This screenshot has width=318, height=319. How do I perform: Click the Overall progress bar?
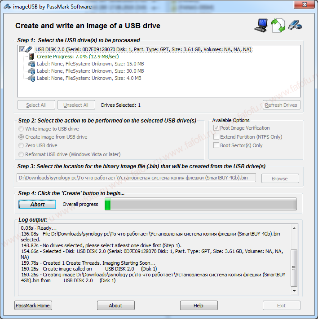pos(201,204)
